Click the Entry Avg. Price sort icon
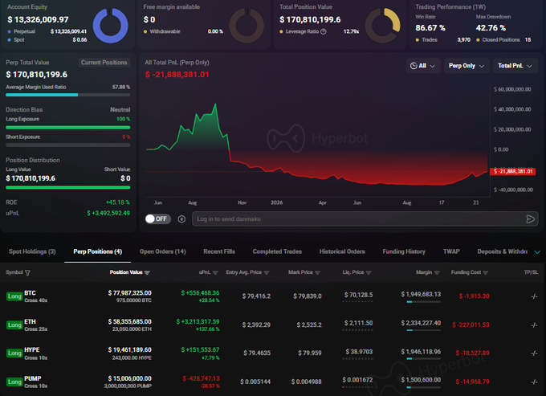Screen dimensions: 546x396 [x=267, y=273]
